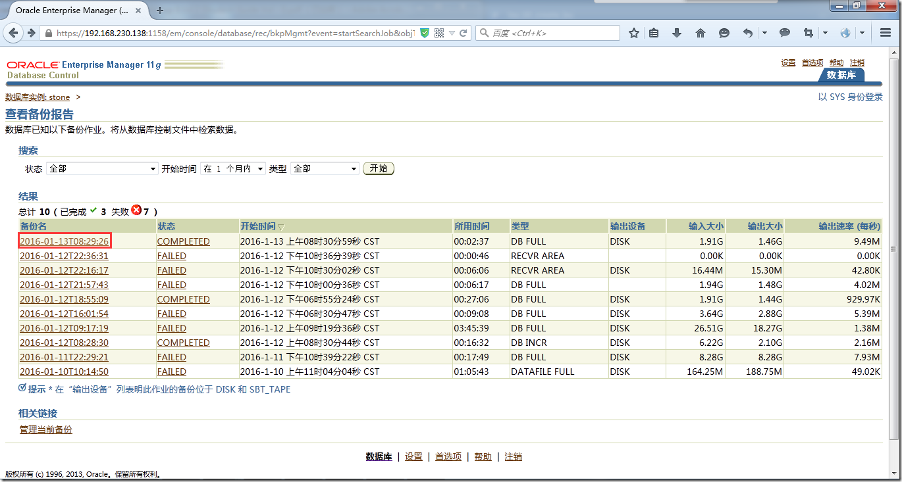The width and height of the screenshot is (902, 482).
Task: Click the browser forward arrow button
Action: click(31, 33)
